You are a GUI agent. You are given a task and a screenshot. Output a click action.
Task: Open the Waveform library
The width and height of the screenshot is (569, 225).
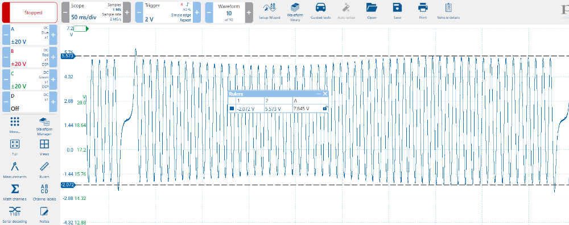(x=295, y=12)
